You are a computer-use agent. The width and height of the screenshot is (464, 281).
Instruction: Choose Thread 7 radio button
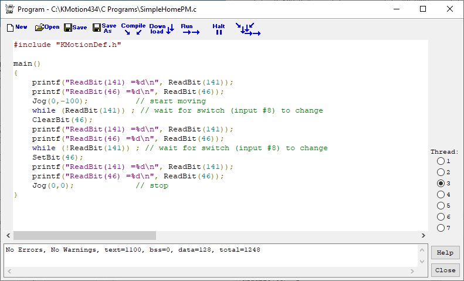[441, 228]
